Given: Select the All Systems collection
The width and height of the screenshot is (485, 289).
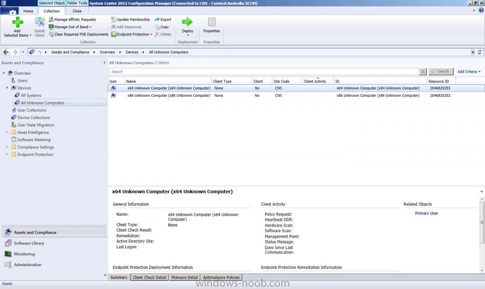Looking at the screenshot, I should tap(31, 96).
